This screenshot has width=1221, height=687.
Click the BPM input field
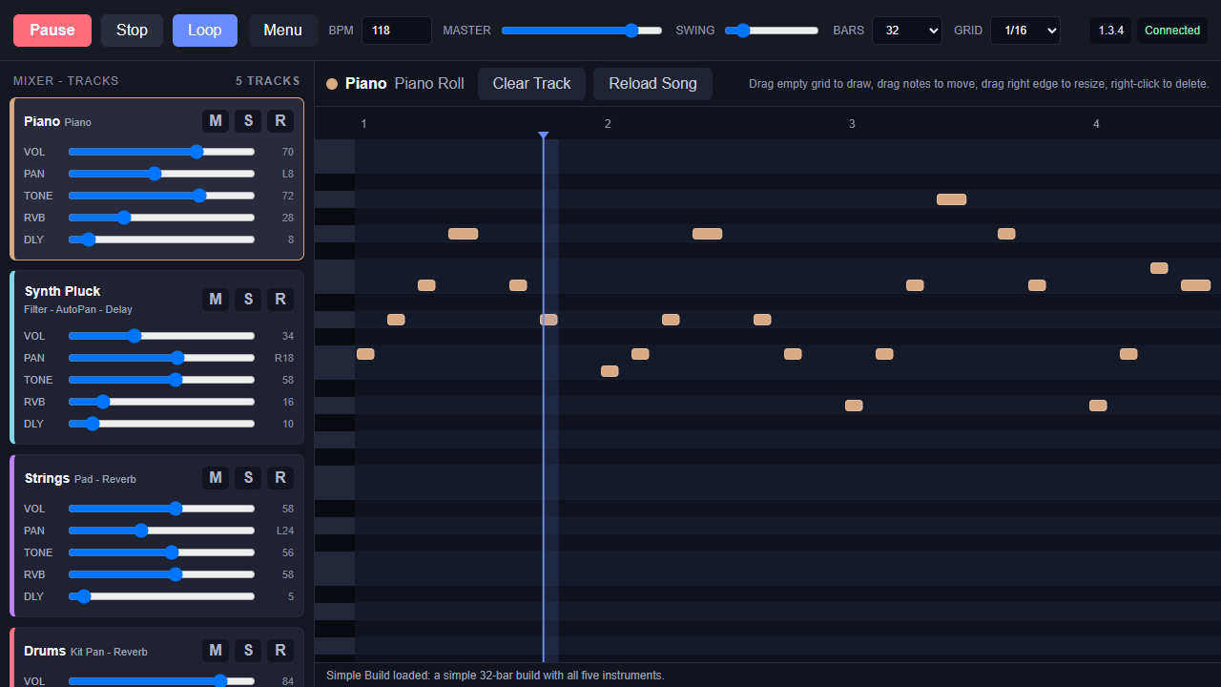[397, 31]
